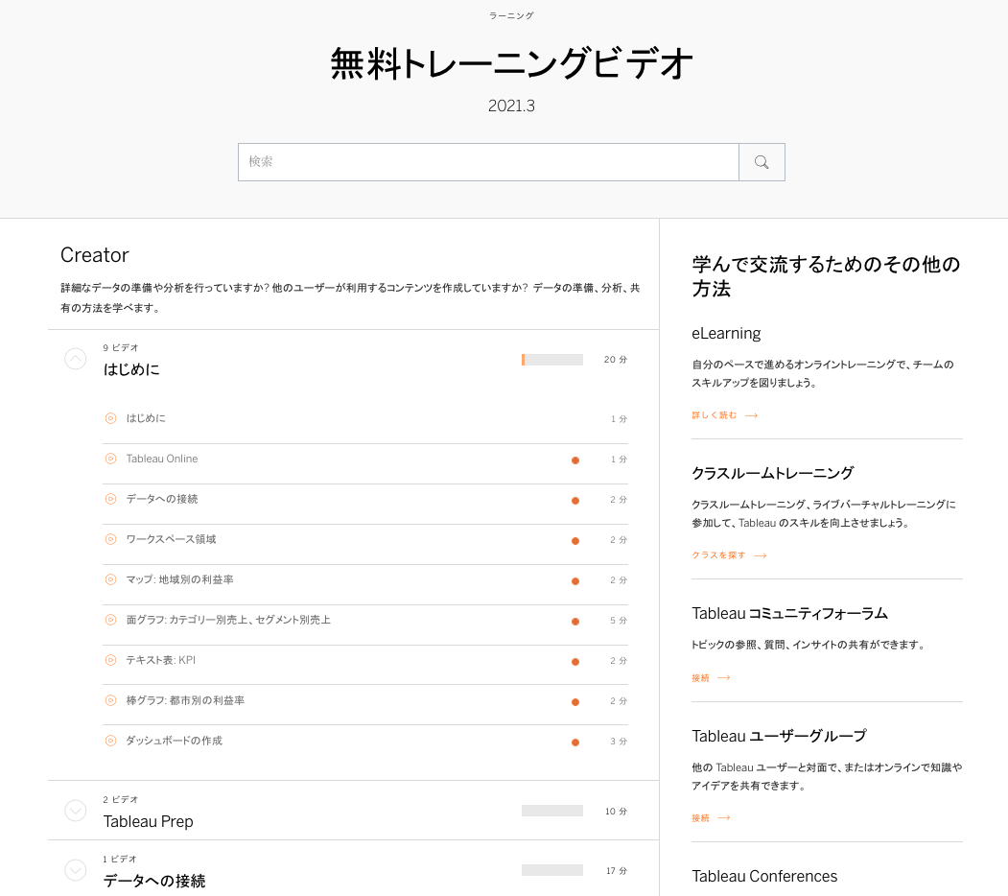Click はじめに section progress bar

click(x=552, y=360)
